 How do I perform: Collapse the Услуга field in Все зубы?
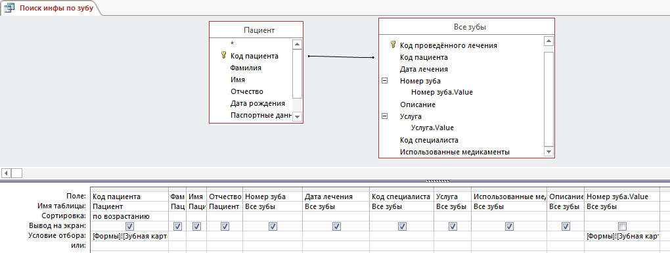pyautogui.click(x=384, y=116)
